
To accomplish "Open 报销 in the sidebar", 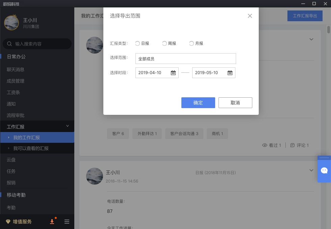I will [x=11, y=183].
